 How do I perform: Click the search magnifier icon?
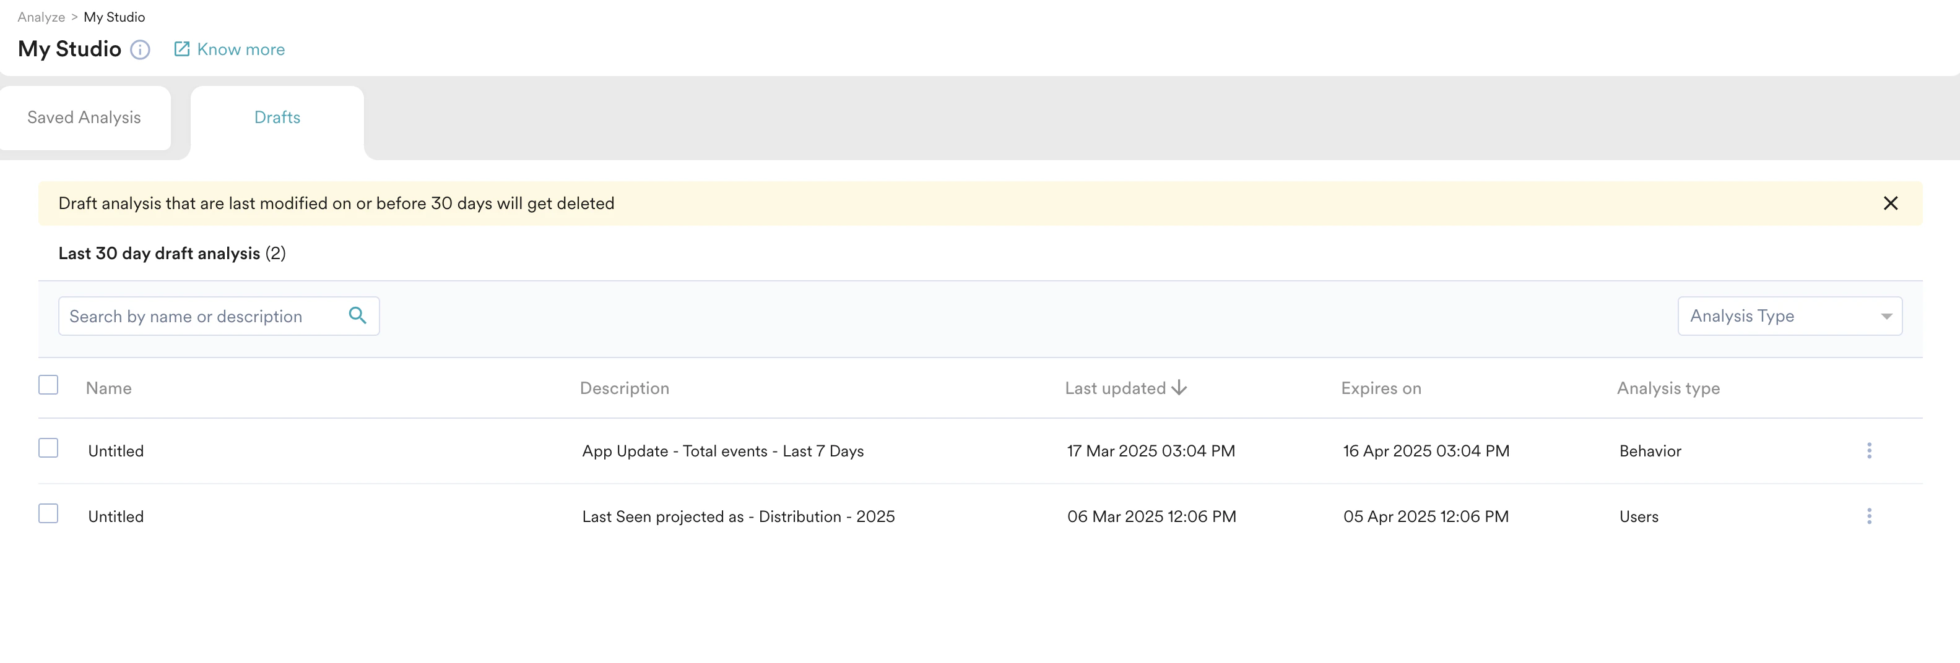pyautogui.click(x=358, y=315)
